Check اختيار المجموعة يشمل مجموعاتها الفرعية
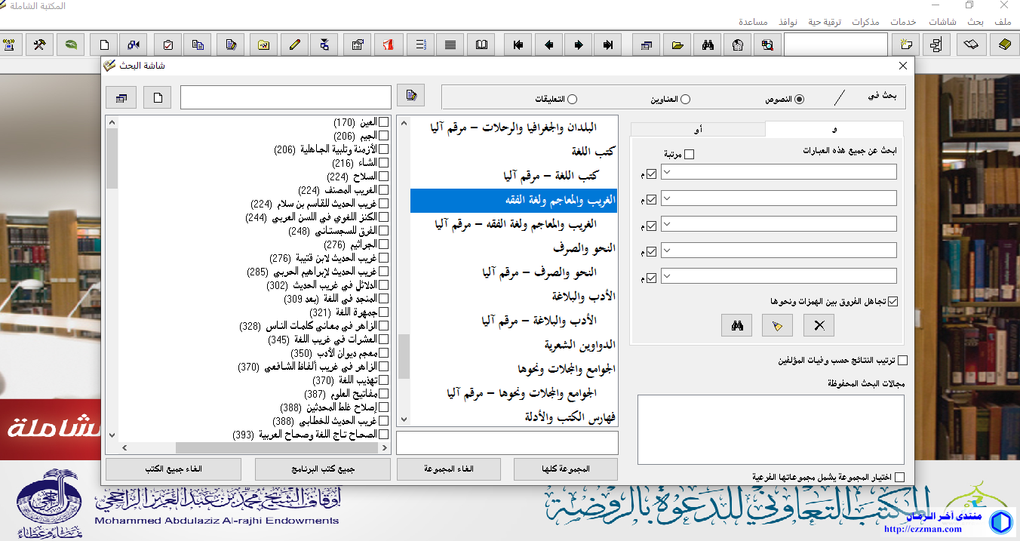Screen dimensions: 1020x541 (899, 478)
